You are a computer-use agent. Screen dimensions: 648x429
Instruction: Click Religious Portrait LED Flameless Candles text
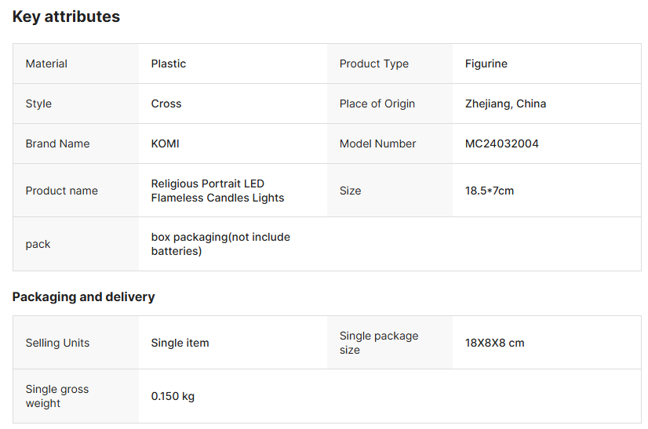click(217, 191)
